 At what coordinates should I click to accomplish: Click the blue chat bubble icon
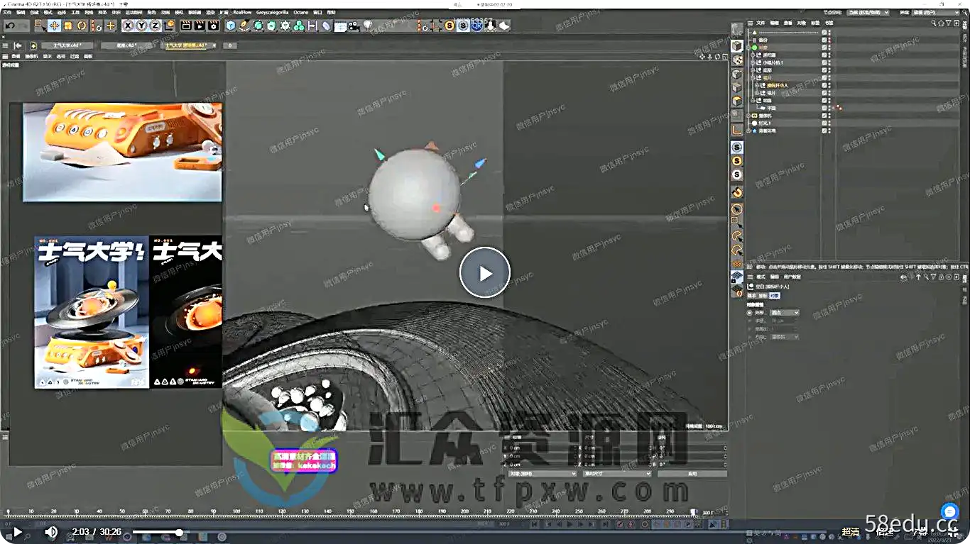point(950,511)
